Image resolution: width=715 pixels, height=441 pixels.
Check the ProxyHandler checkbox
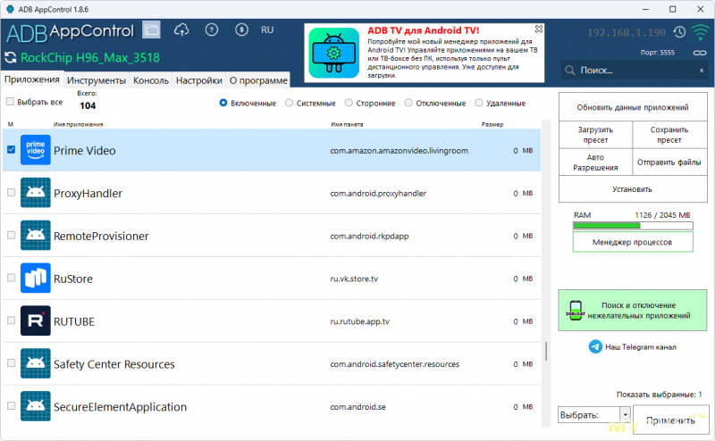pyautogui.click(x=12, y=193)
